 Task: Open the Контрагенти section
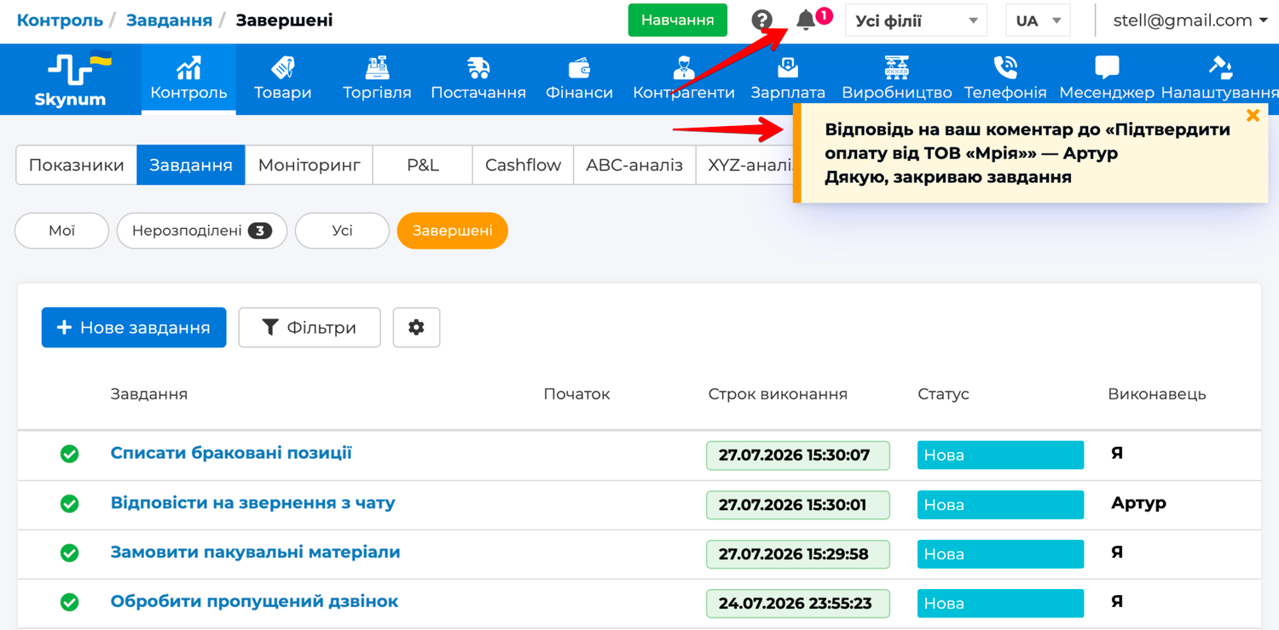coord(684,79)
